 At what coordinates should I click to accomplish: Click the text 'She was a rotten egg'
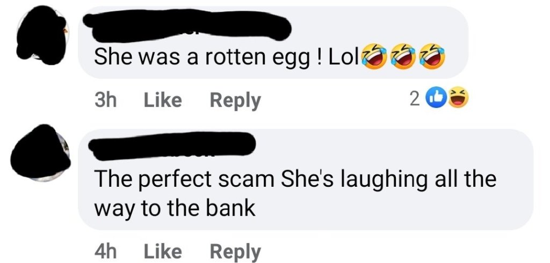click(x=202, y=58)
